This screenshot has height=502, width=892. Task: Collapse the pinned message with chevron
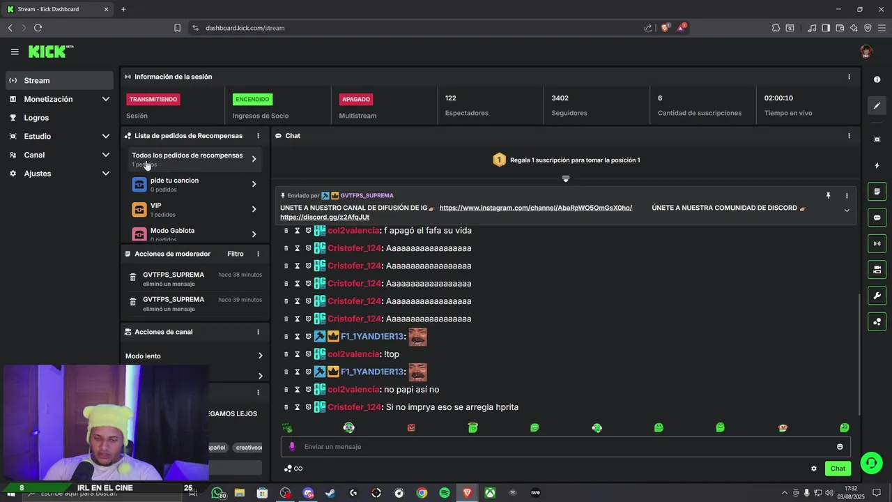click(847, 211)
